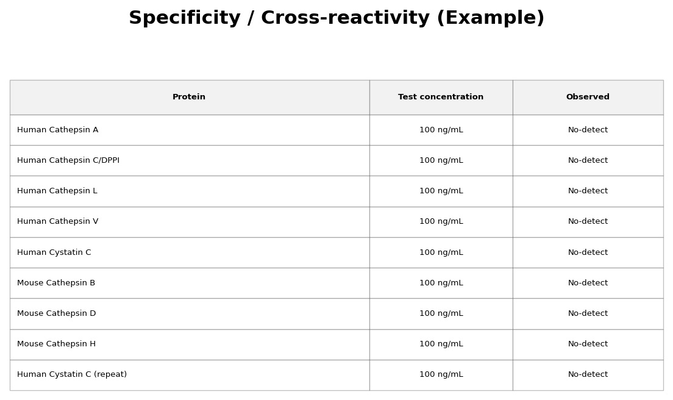
Task: Click the Observed column header
Action: pyautogui.click(x=588, y=98)
